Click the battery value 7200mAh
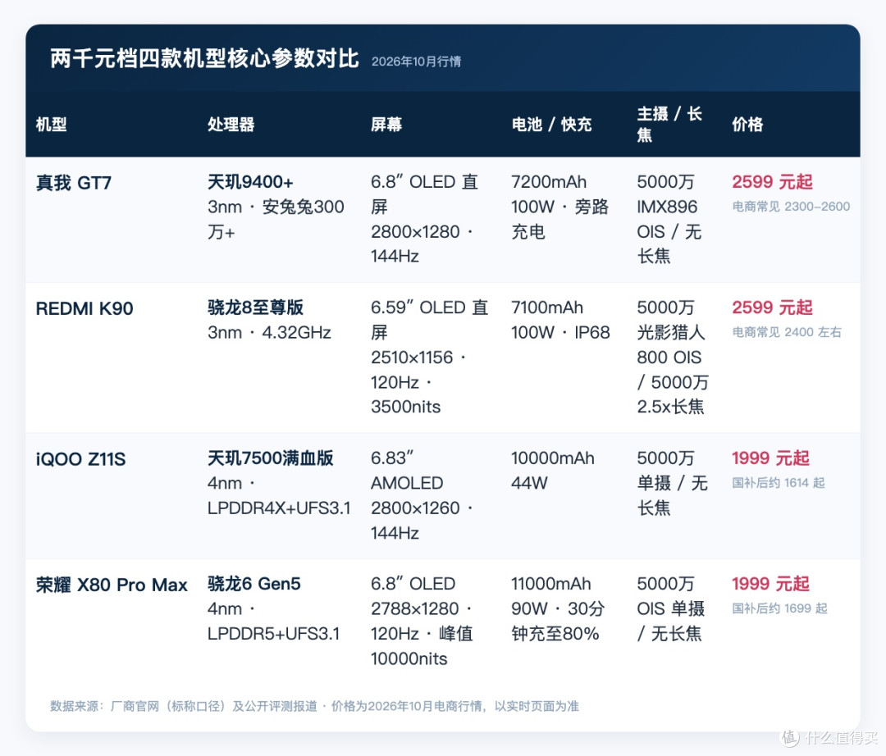 click(549, 182)
